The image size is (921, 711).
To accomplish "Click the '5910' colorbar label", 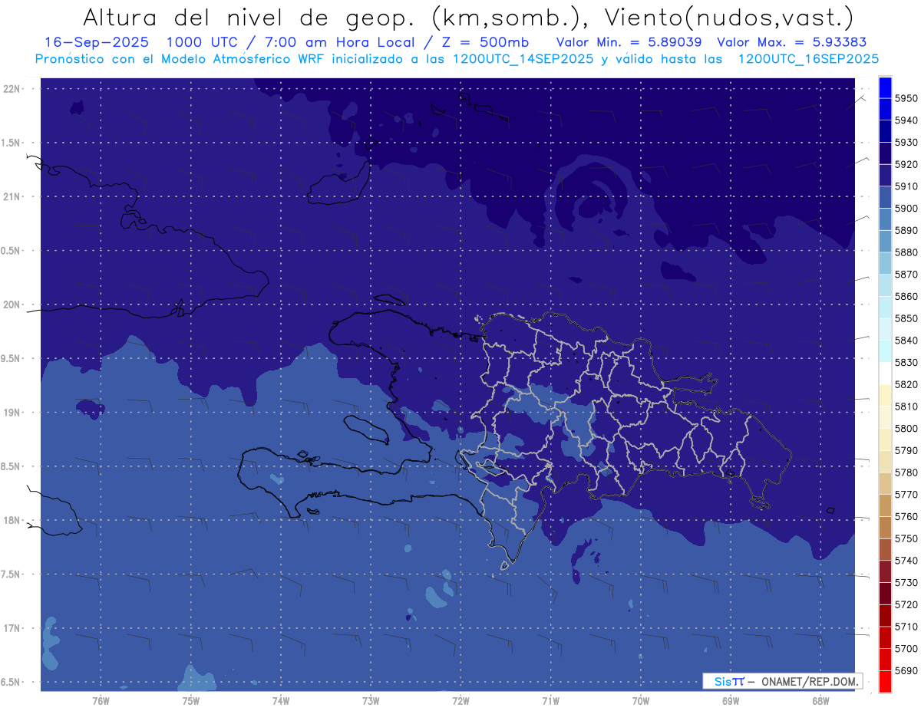I will point(906,186).
